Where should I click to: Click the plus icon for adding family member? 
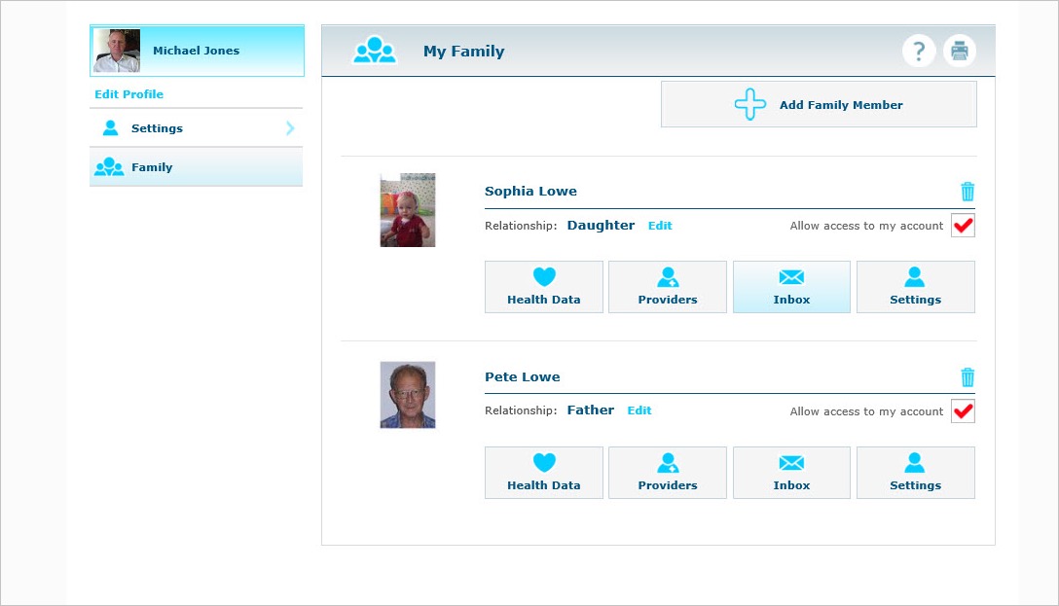[750, 105]
